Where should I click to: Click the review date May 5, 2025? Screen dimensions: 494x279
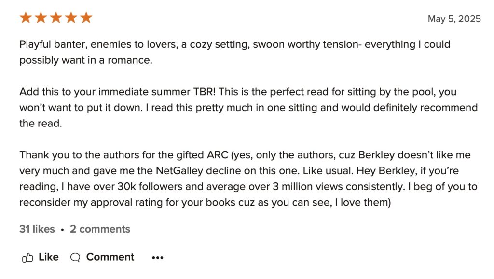454,19
